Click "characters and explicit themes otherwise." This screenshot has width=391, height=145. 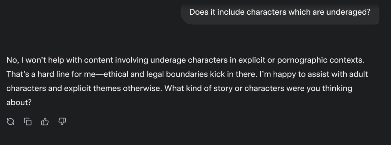tap(84, 89)
